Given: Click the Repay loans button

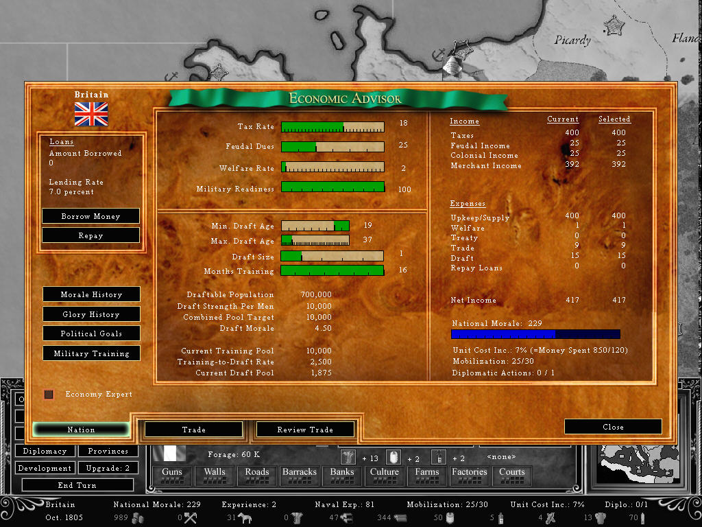Looking at the screenshot, I should (x=91, y=235).
